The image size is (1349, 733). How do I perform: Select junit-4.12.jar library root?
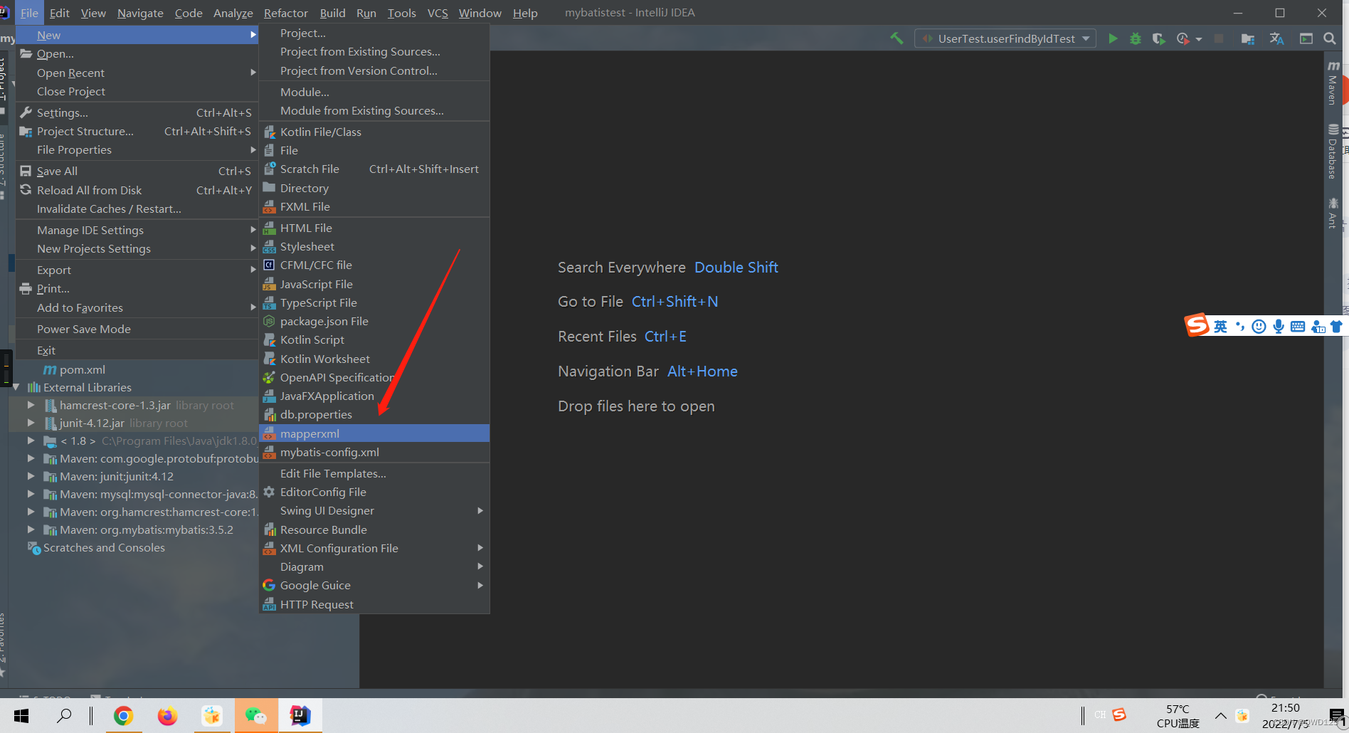[123, 423]
